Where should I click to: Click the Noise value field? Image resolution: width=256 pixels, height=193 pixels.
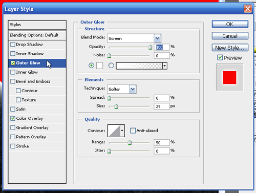point(162,55)
